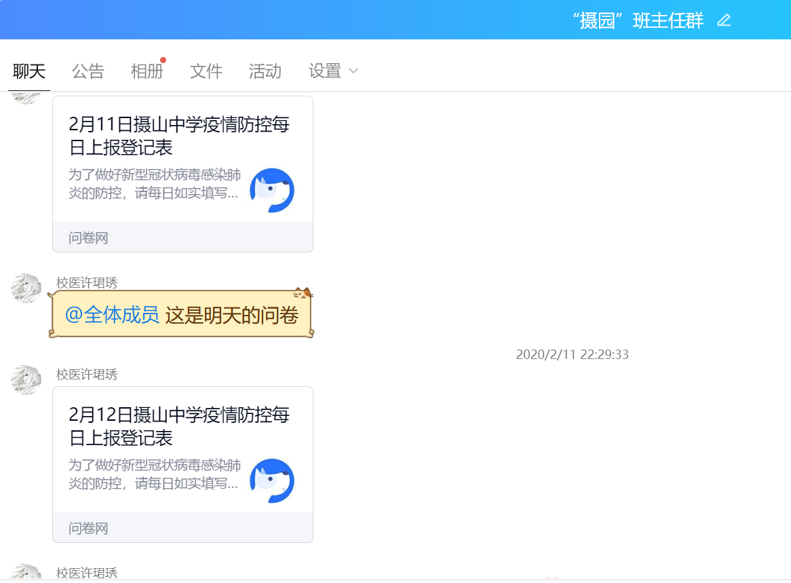This screenshot has width=791, height=583.
Task: Click the 问卷网 source label under 2月12日 card
Action: point(88,529)
